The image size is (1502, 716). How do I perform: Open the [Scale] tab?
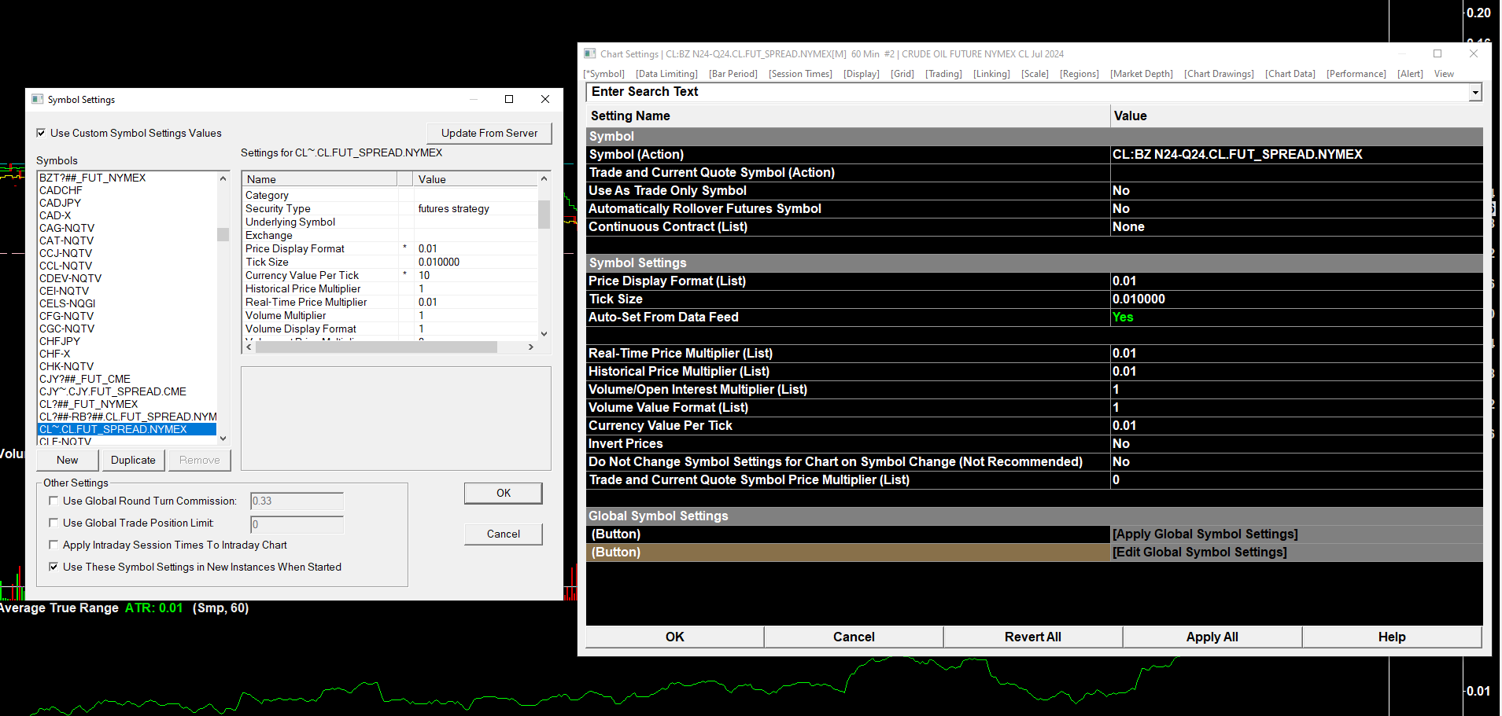(x=1035, y=74)
